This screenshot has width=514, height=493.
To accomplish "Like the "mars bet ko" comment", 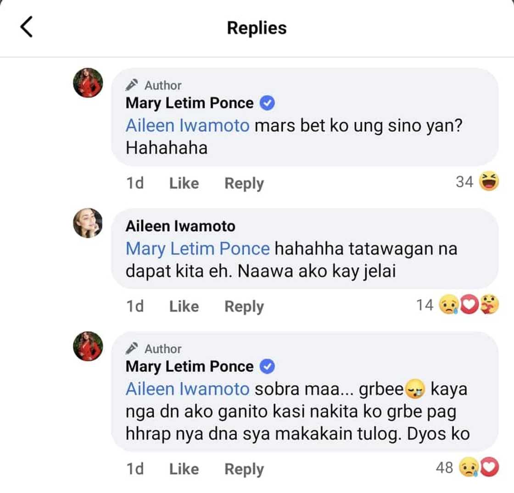I will click(184, 183).
